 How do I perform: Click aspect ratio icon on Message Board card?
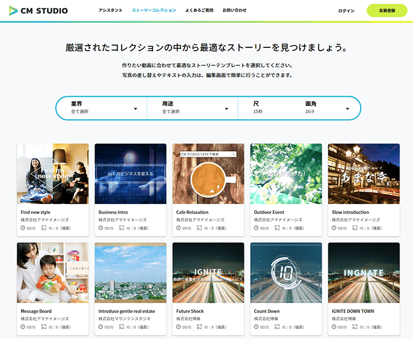(44, 327)
